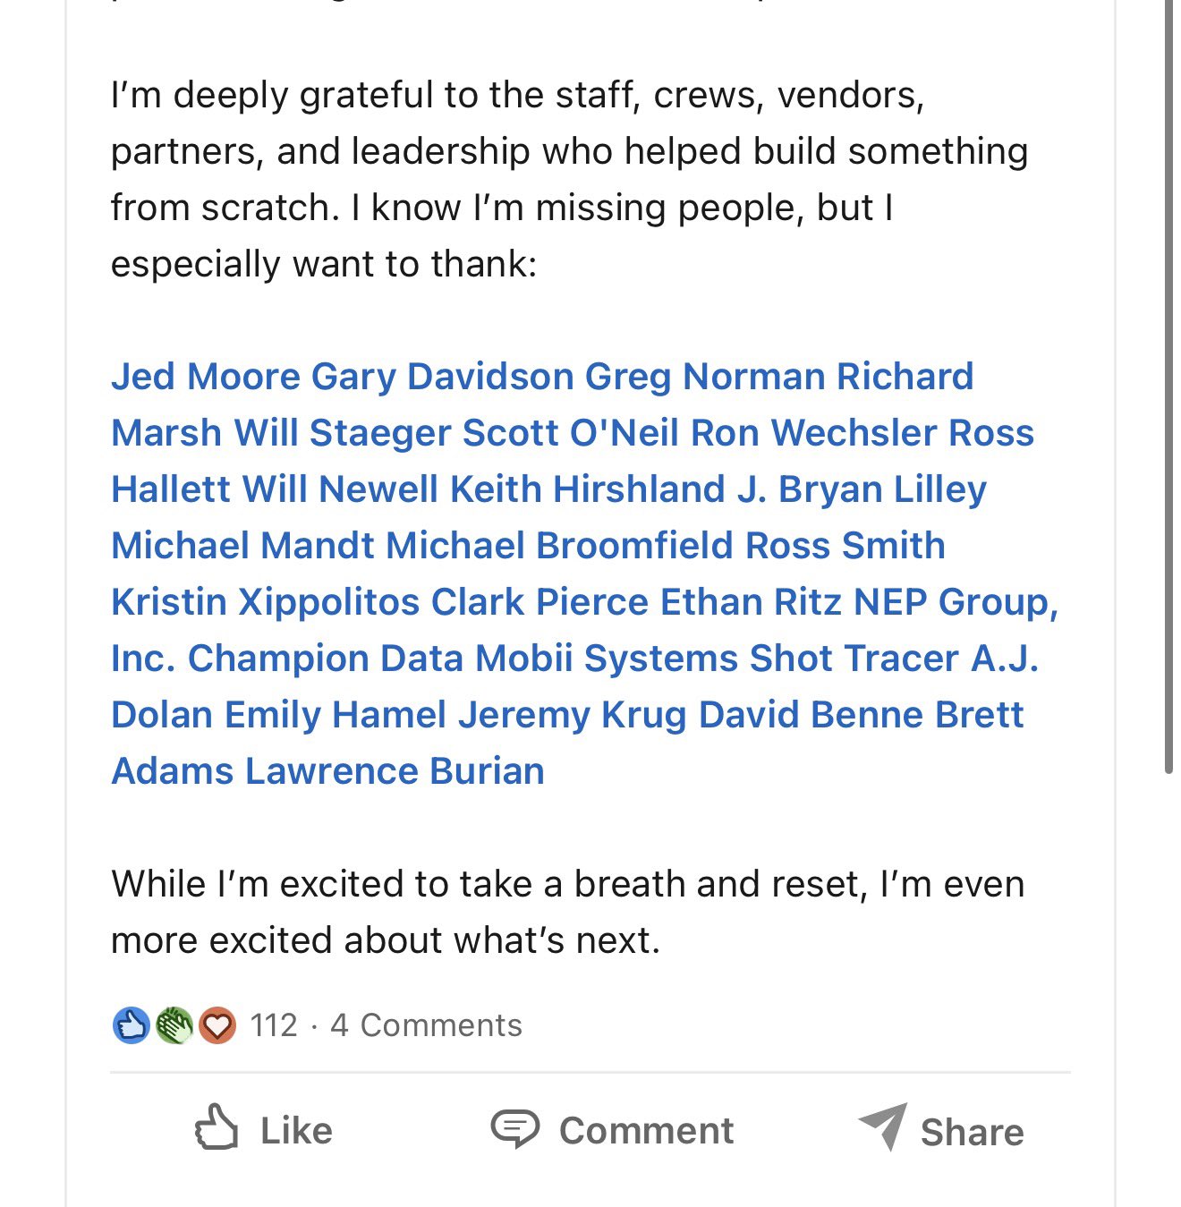Tap the Share paper plane icon
This screenshot has height=1207, width=1181.
click(883, 1126)
